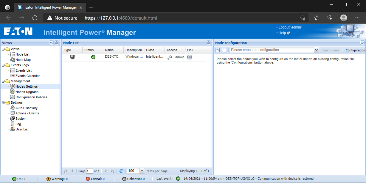
Task: Click computer type icon in node row
Action: pyautogui.click(x=72, y=57)
